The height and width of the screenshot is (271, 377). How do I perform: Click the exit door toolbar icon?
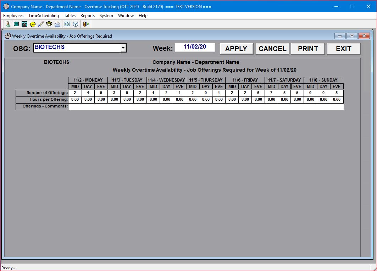coord(86,24)
